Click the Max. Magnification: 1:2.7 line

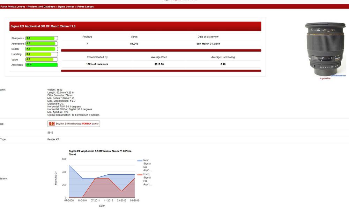(x=61, y=101)
